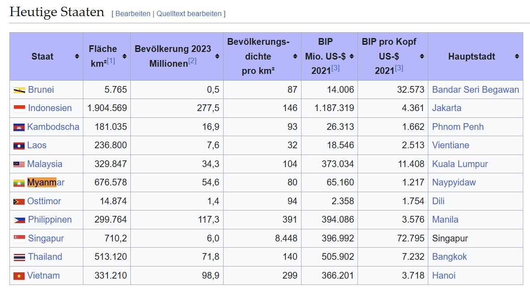Open the Kuala Lumpur capital link
530x288 pixels.
tap(460, 164)
